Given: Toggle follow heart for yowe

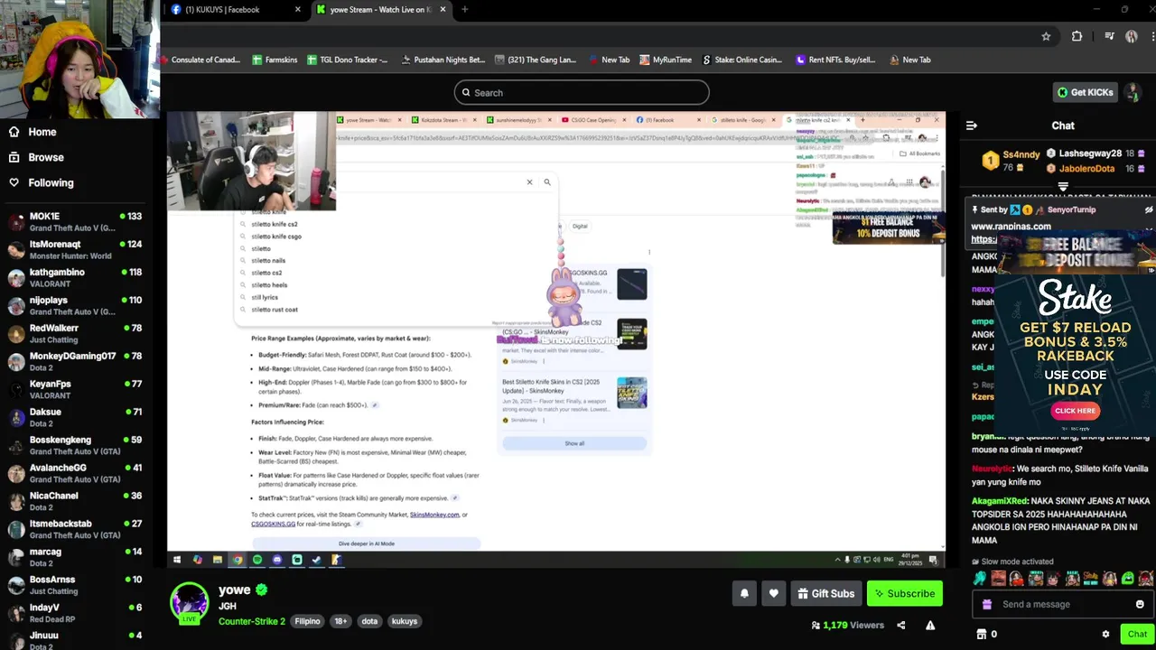Looking at the screenshot, I should tap(773, 593).
